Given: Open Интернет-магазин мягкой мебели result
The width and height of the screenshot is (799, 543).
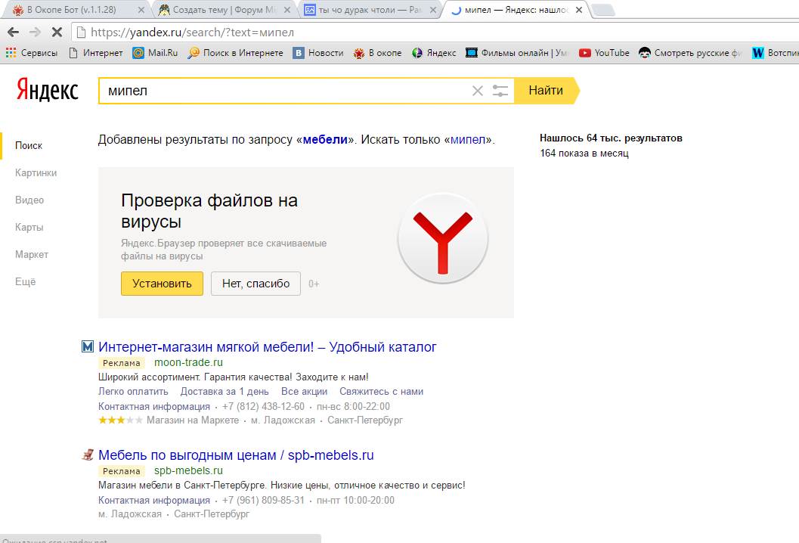Looking at the screenshot, I should (x=268, y=346).
